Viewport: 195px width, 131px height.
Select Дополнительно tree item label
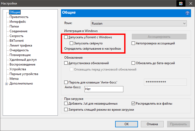[21, 83]
